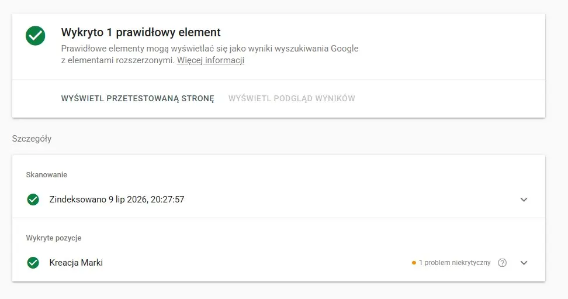Open the question mark help icon
568x299 pixels.
502,263
